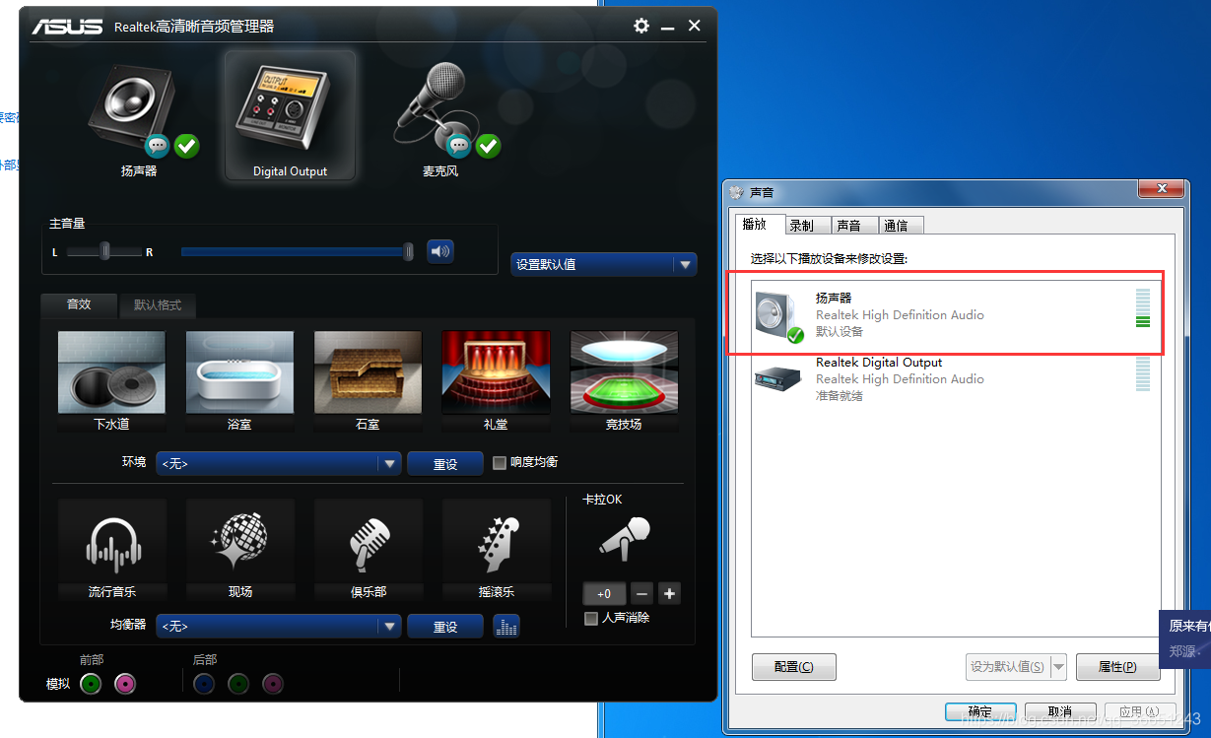1211x738 pixels.
Task: Reset the environment with 重设 button
Action: 445,463
